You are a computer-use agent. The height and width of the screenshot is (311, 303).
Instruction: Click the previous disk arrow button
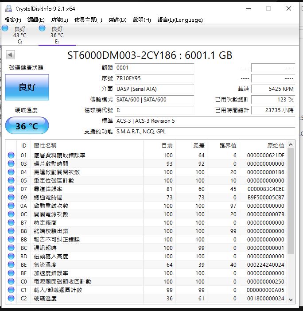[x=10, y=55]
